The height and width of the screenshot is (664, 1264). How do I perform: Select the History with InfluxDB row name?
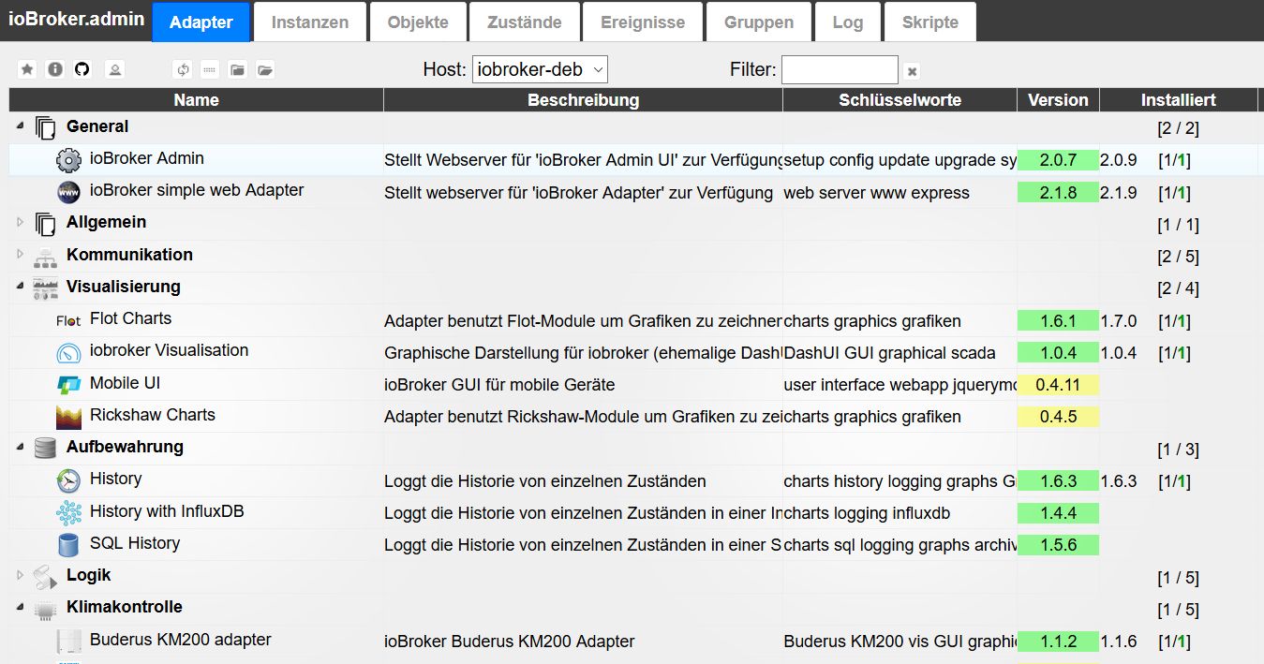tap(167, 511)
